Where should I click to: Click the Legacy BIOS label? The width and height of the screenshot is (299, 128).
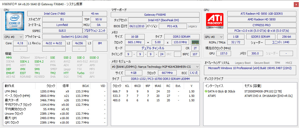(x=192, y=26)
